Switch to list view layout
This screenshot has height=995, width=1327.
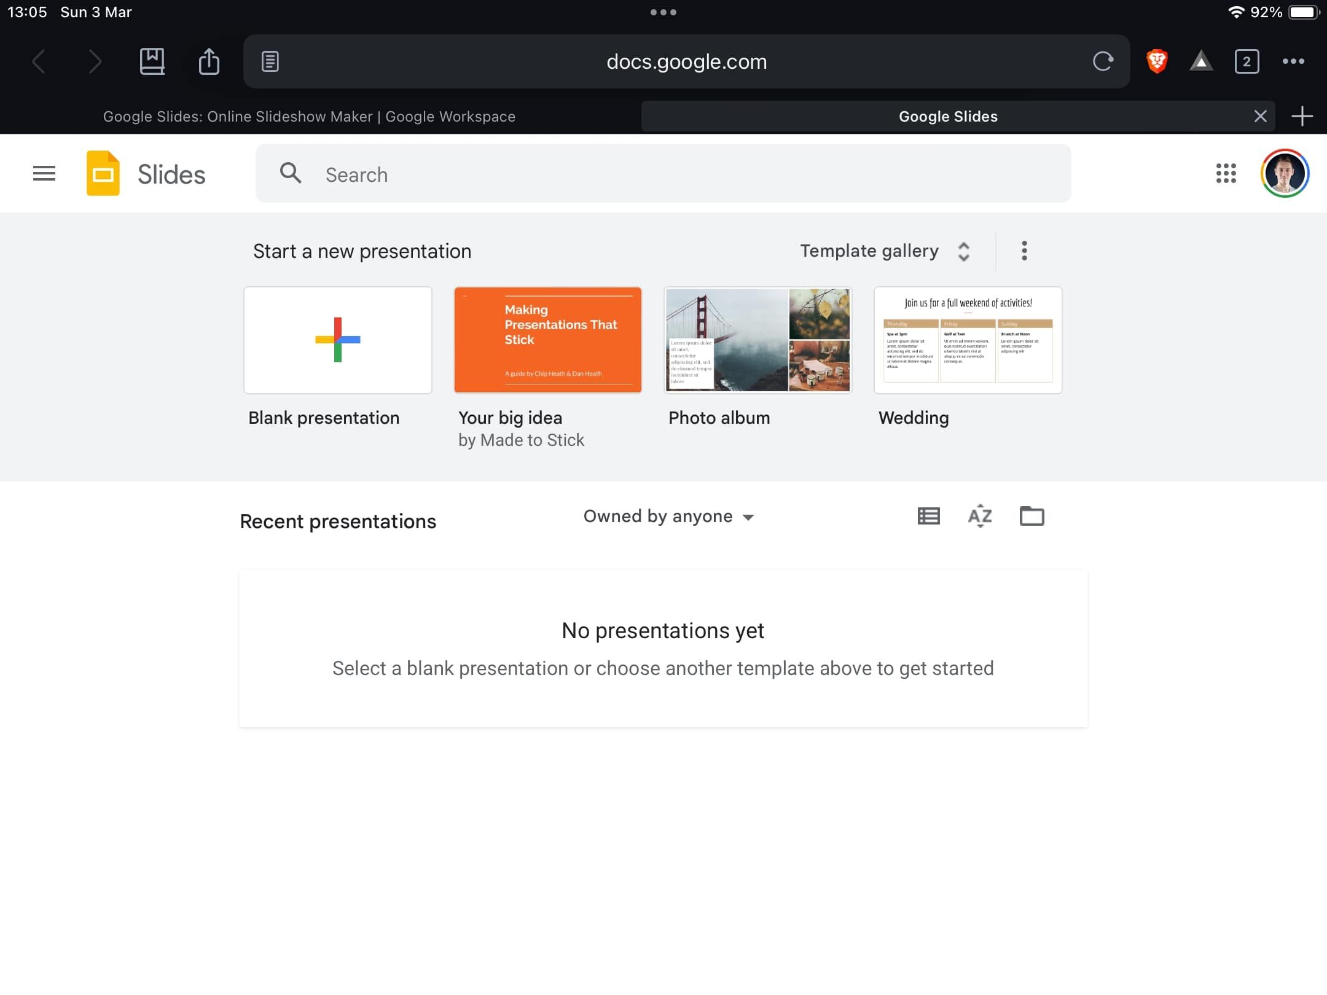(928, 516)
